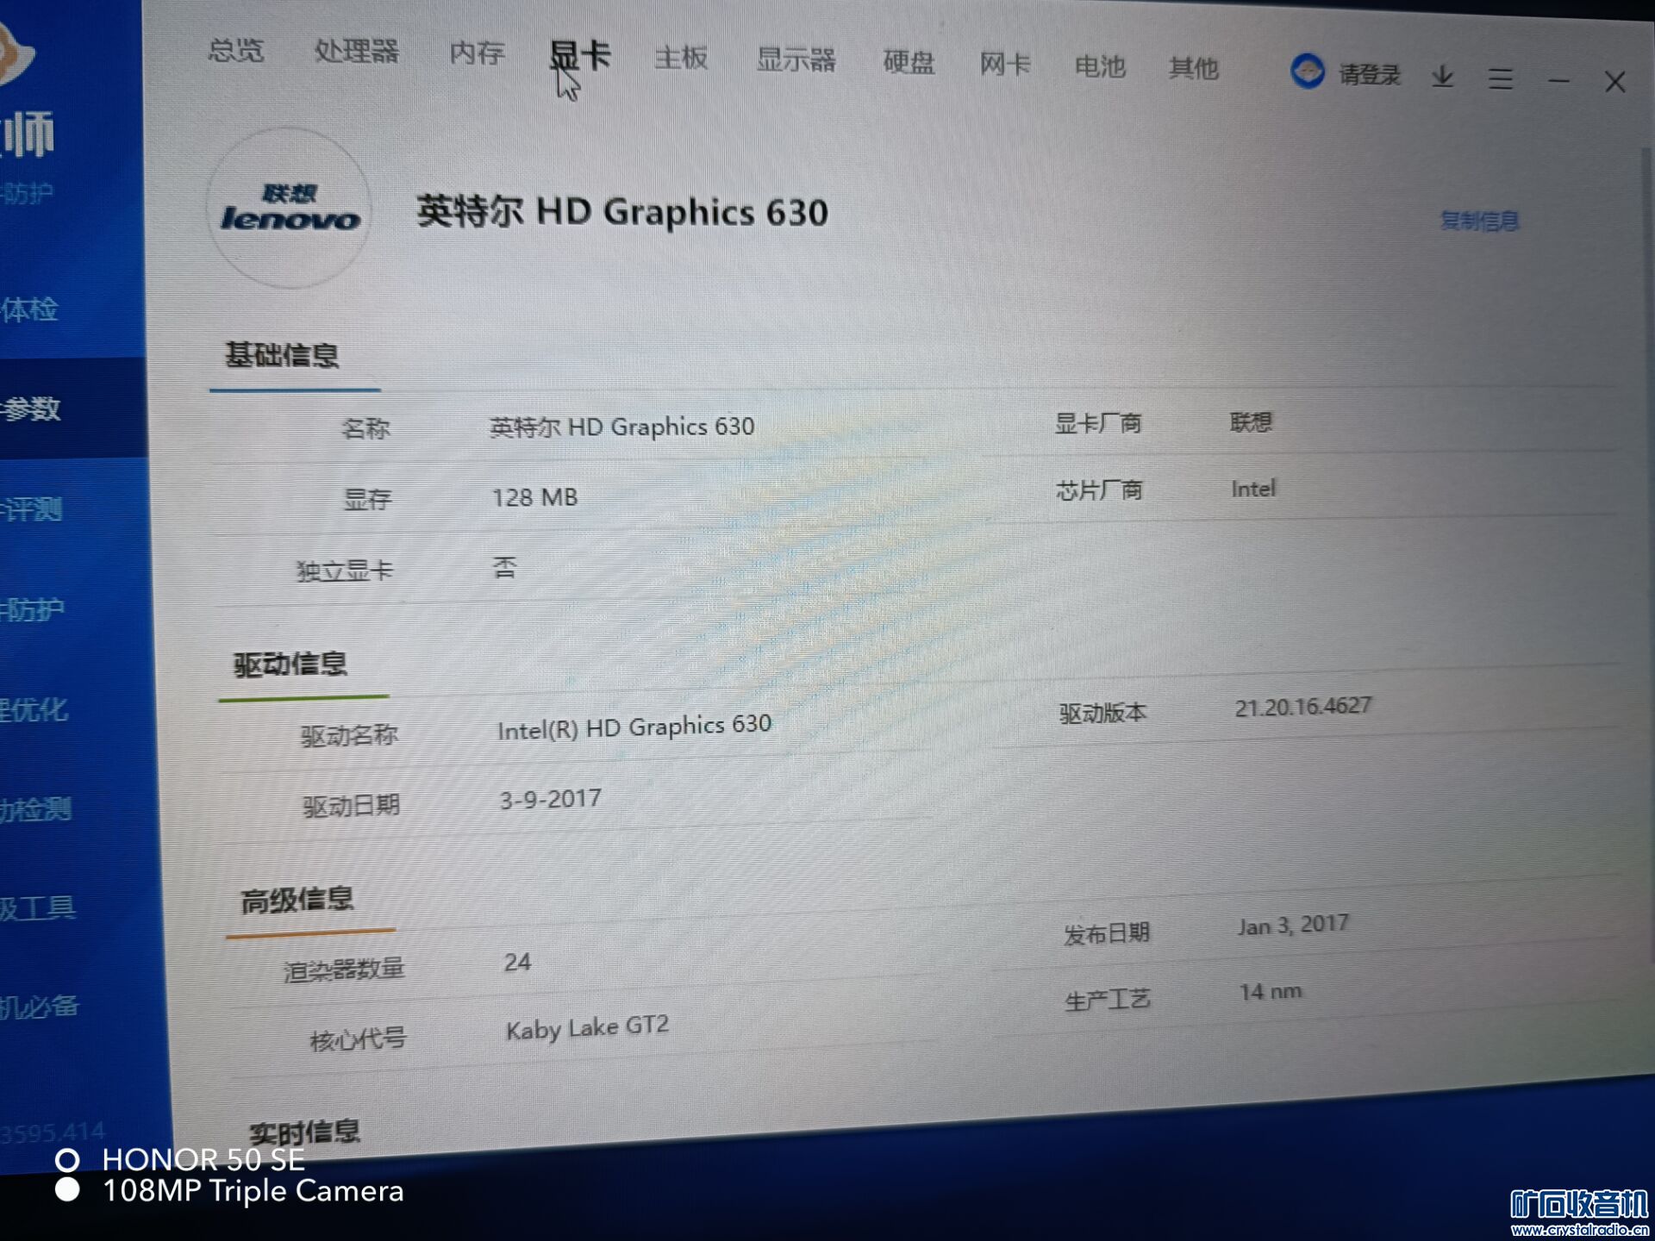Switch to the 硬盘 tab

909,62
